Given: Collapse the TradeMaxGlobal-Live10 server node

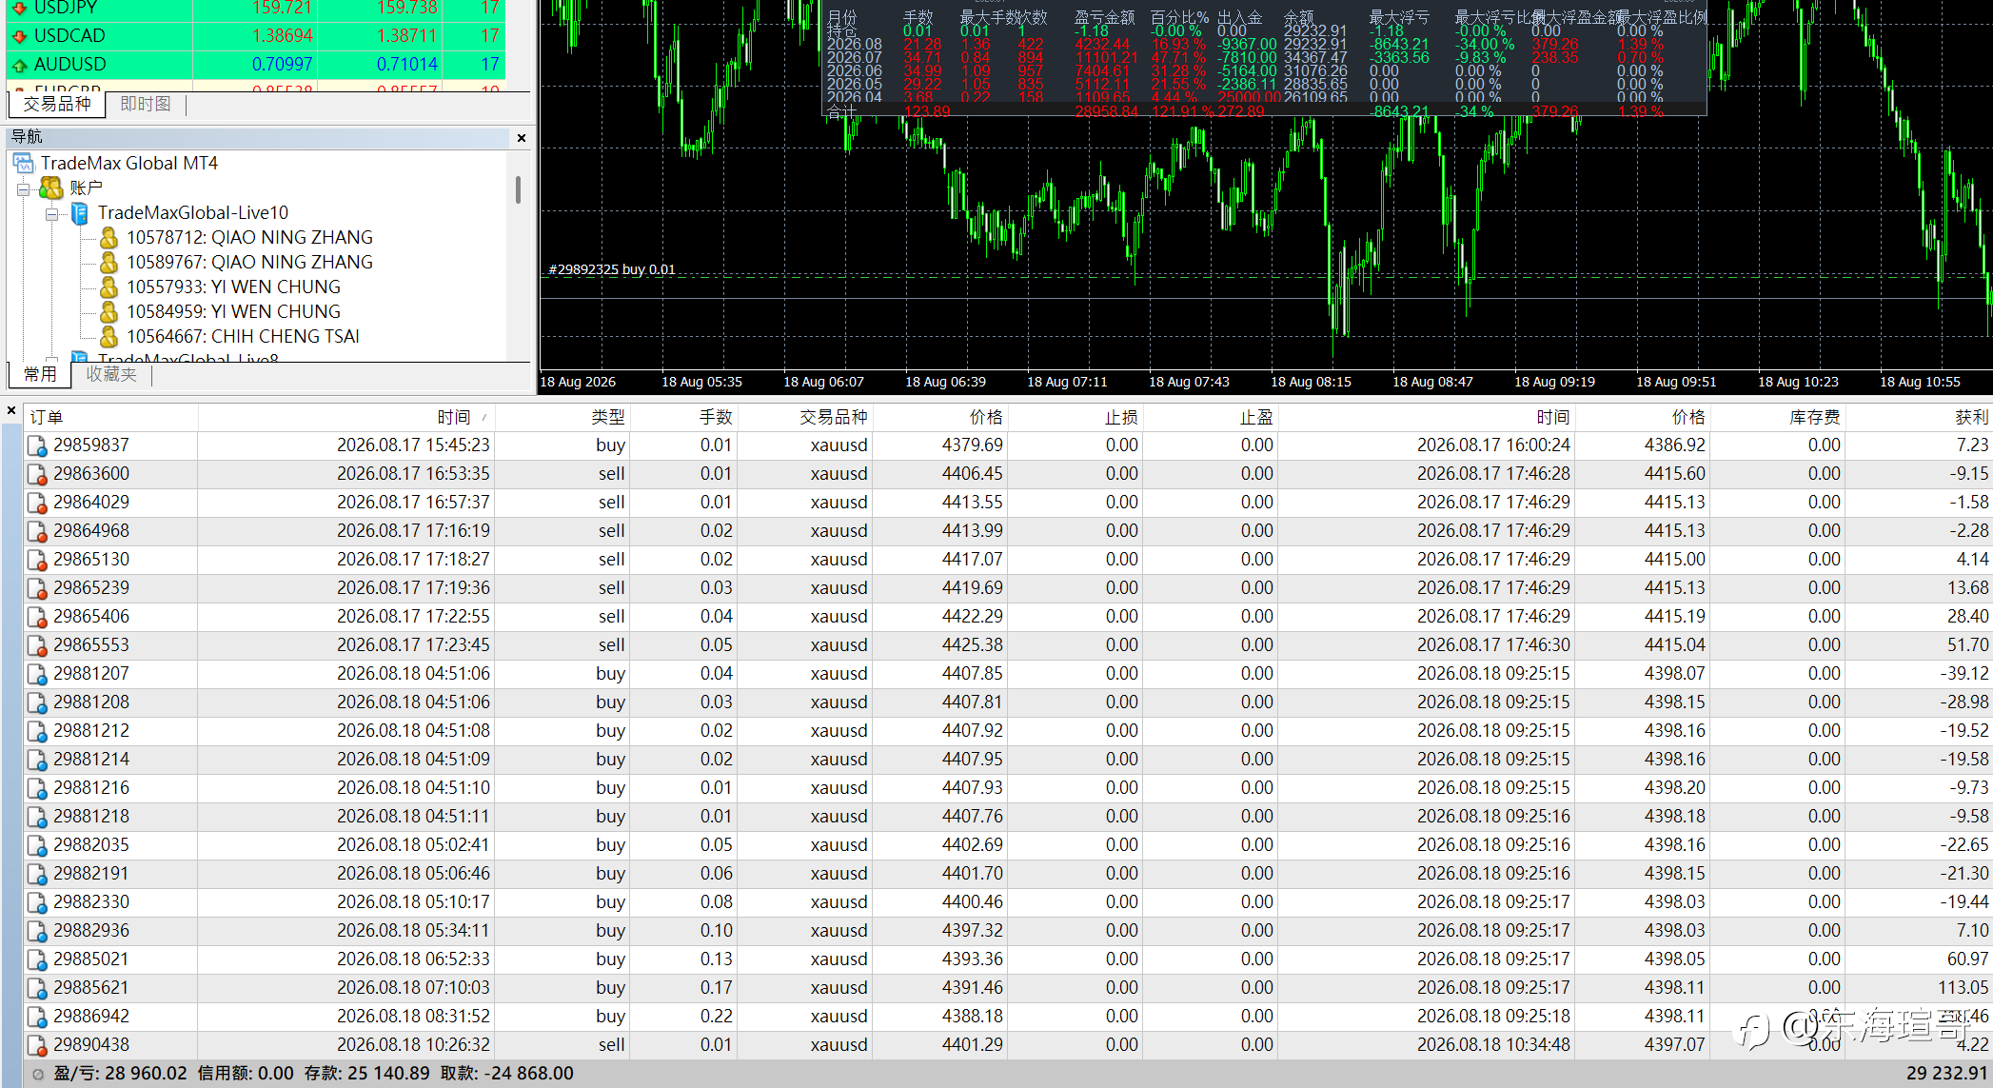Looking at the screenshot, I should click(51, 214).
